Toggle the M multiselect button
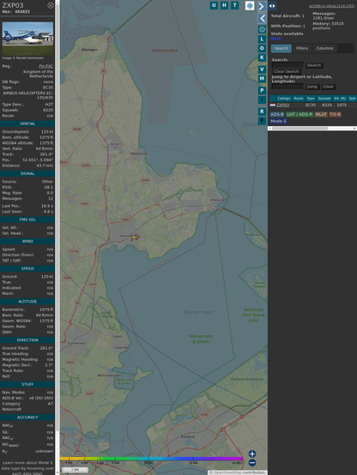Viewport: 357px width, 475px height. [262, 79]
